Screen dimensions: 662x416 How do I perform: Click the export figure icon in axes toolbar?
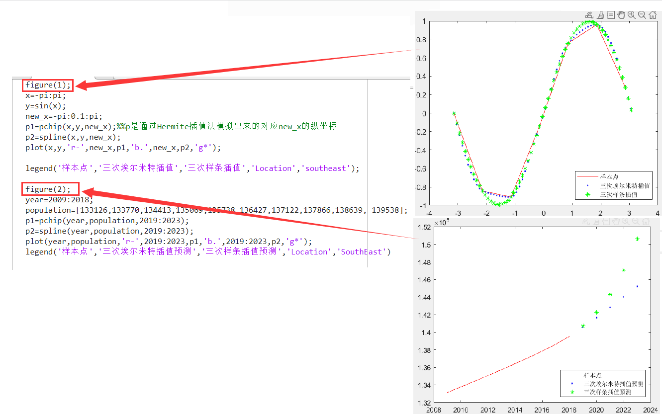pos(589,15)
